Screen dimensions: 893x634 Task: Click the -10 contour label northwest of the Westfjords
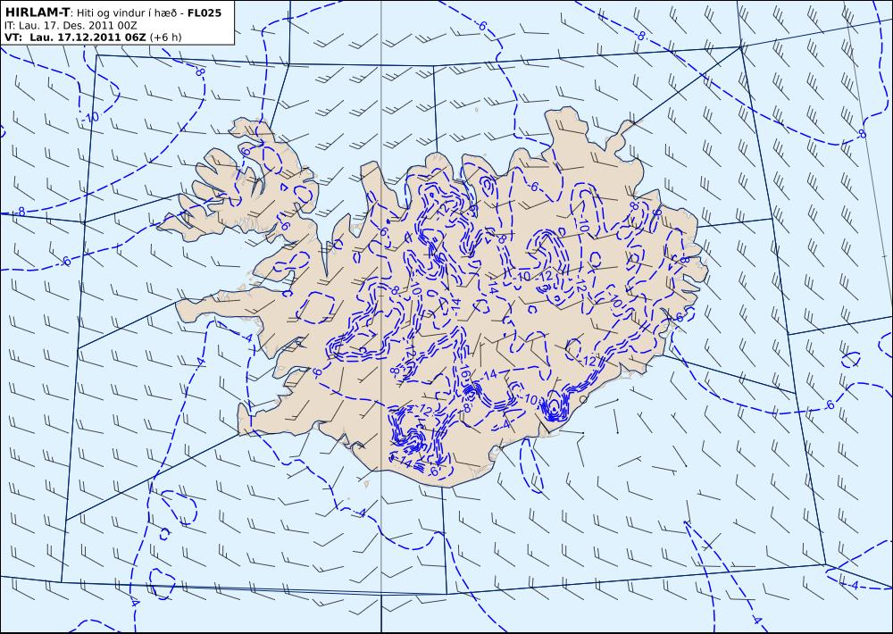[x=90, y=117]
